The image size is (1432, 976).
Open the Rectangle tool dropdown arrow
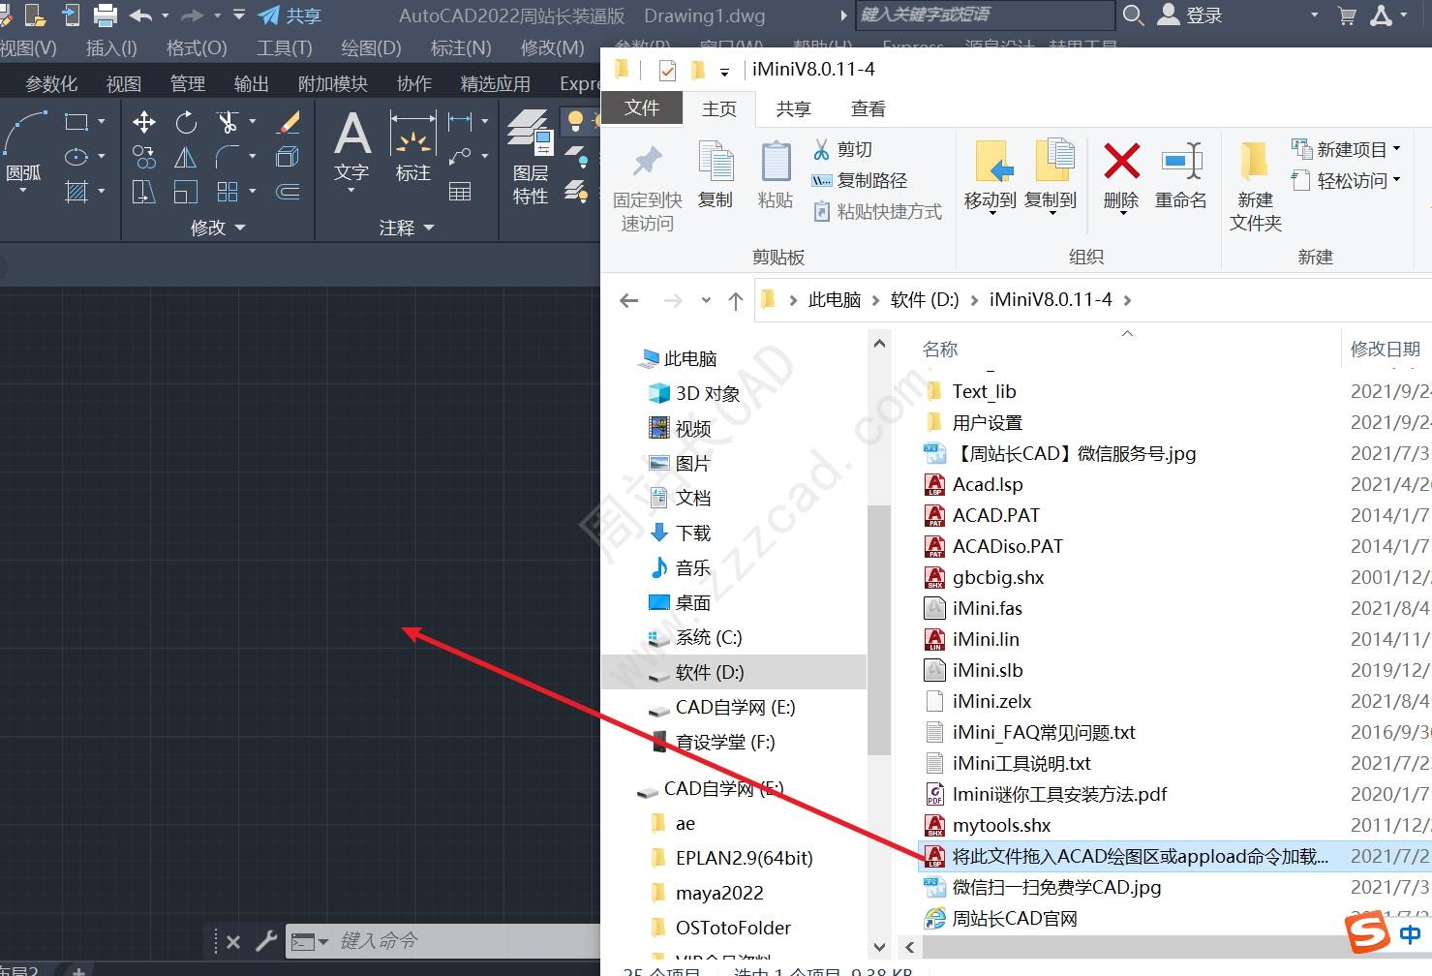coord(102,122)
